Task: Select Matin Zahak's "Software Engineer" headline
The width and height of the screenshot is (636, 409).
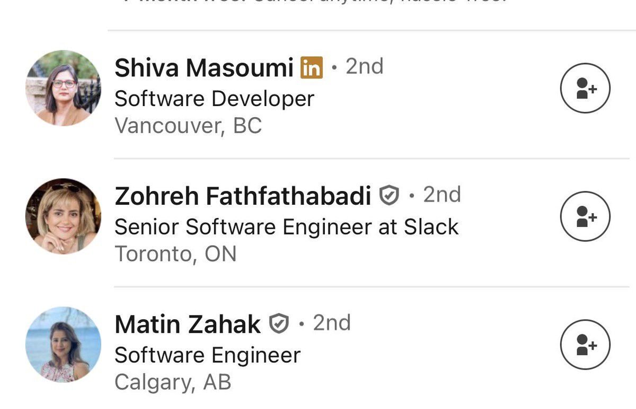Action: pos(207,355)
